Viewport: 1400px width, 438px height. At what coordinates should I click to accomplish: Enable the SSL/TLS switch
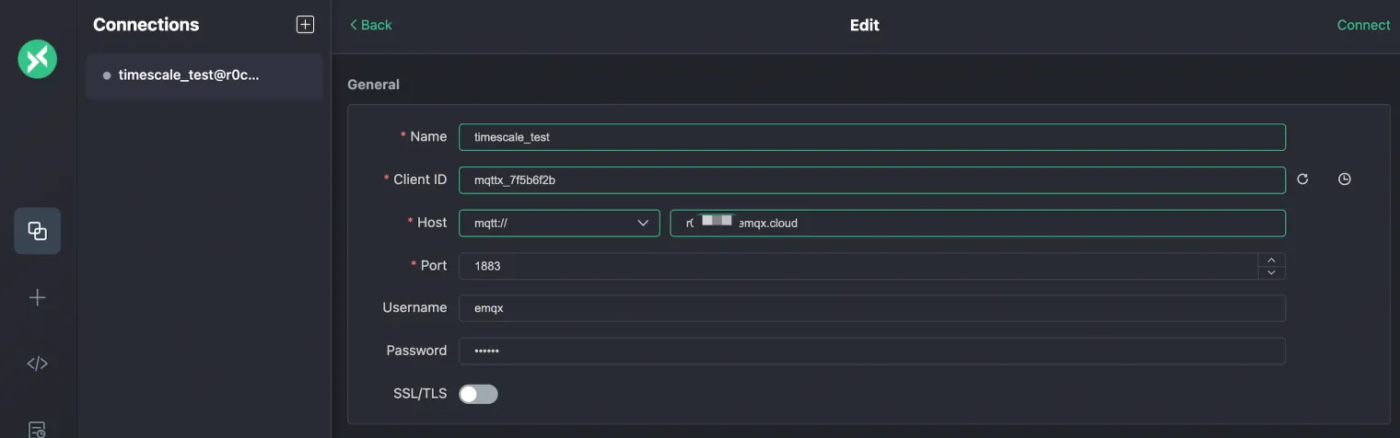point(478,394)
